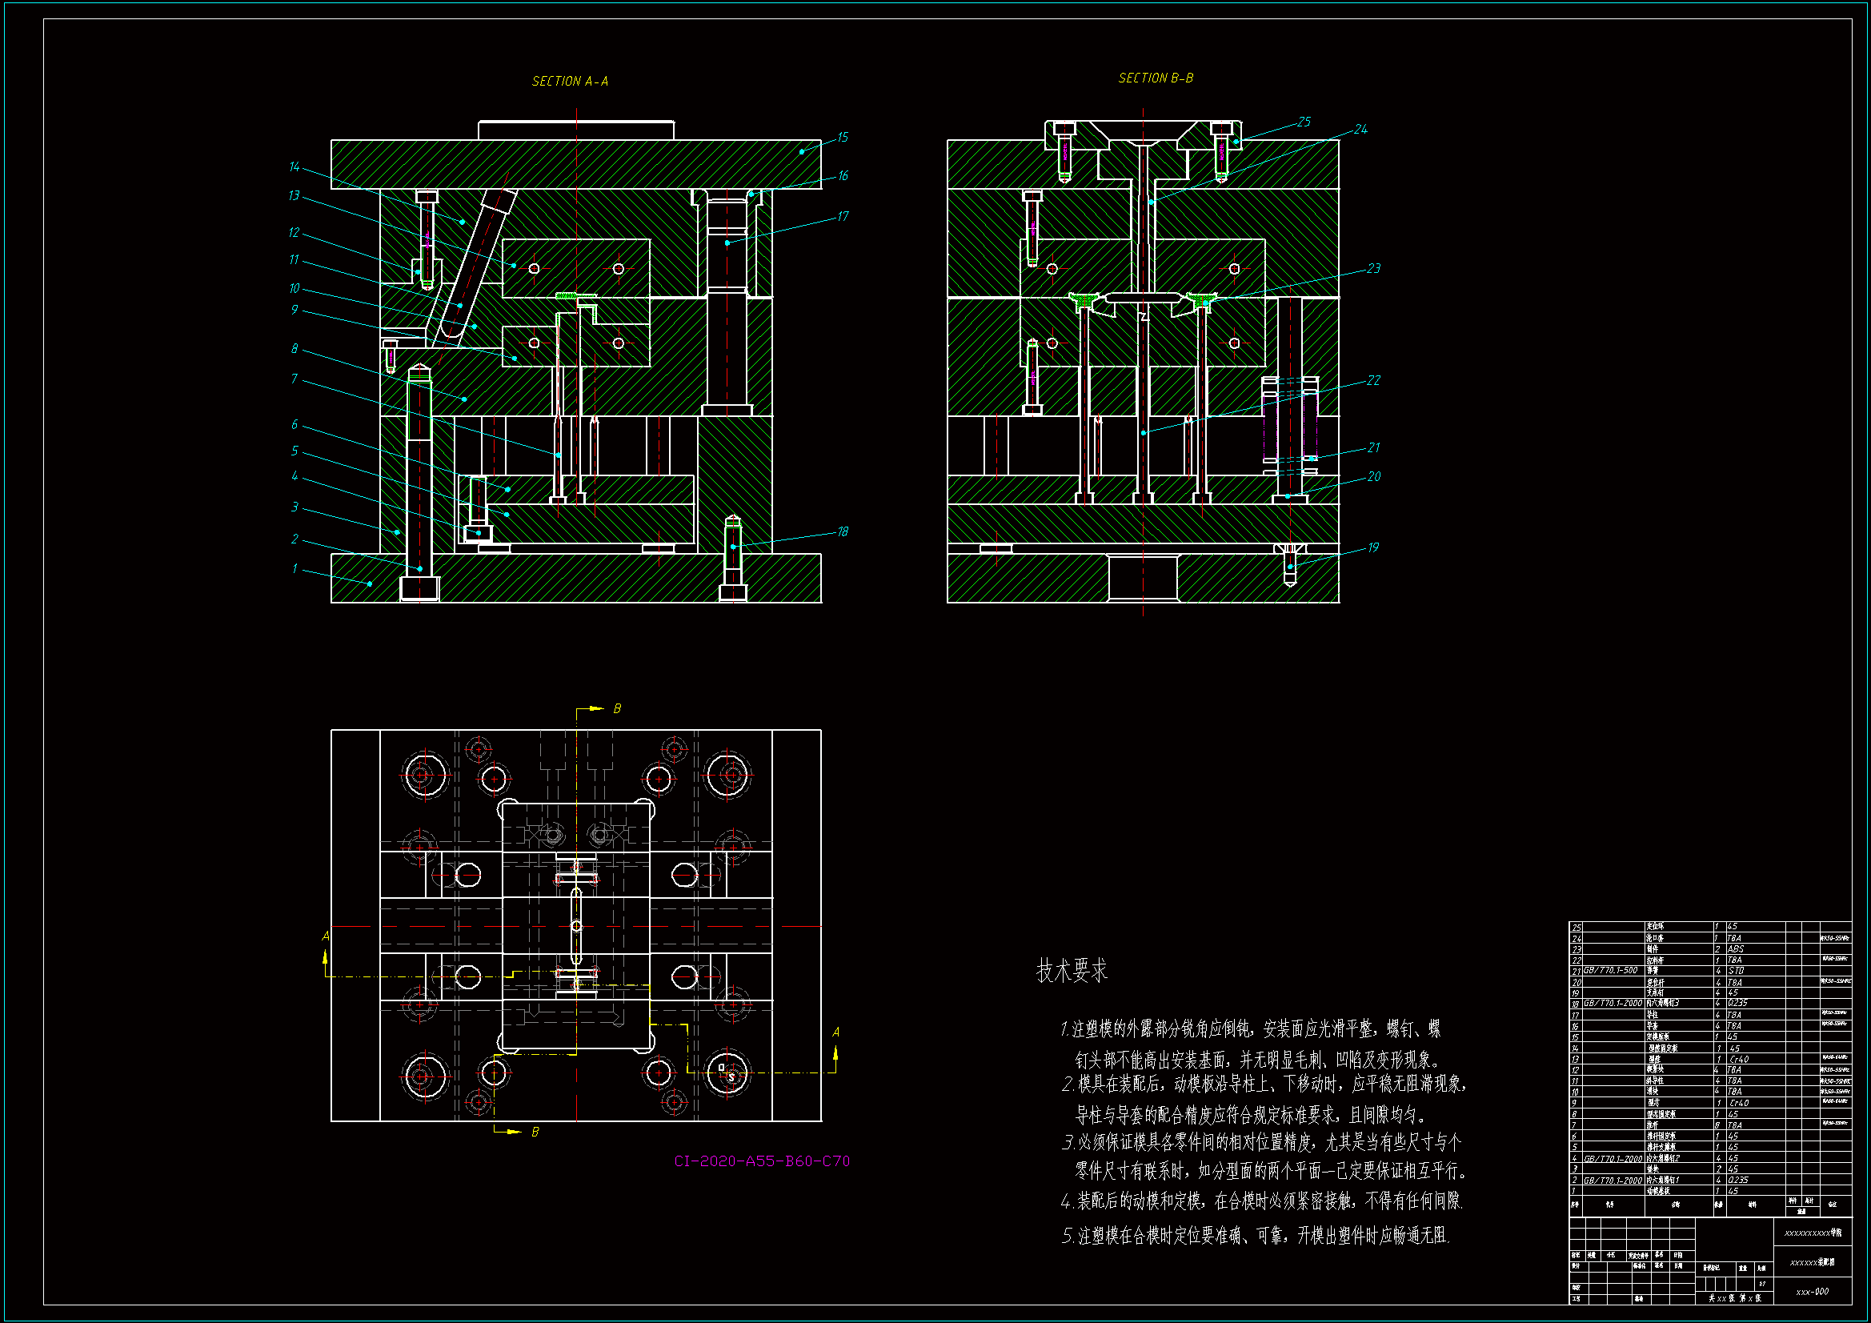The image size is (1871, 1323).
Task: Click the xxx-000 drawing number cell
Action: click(1812, 1291)
